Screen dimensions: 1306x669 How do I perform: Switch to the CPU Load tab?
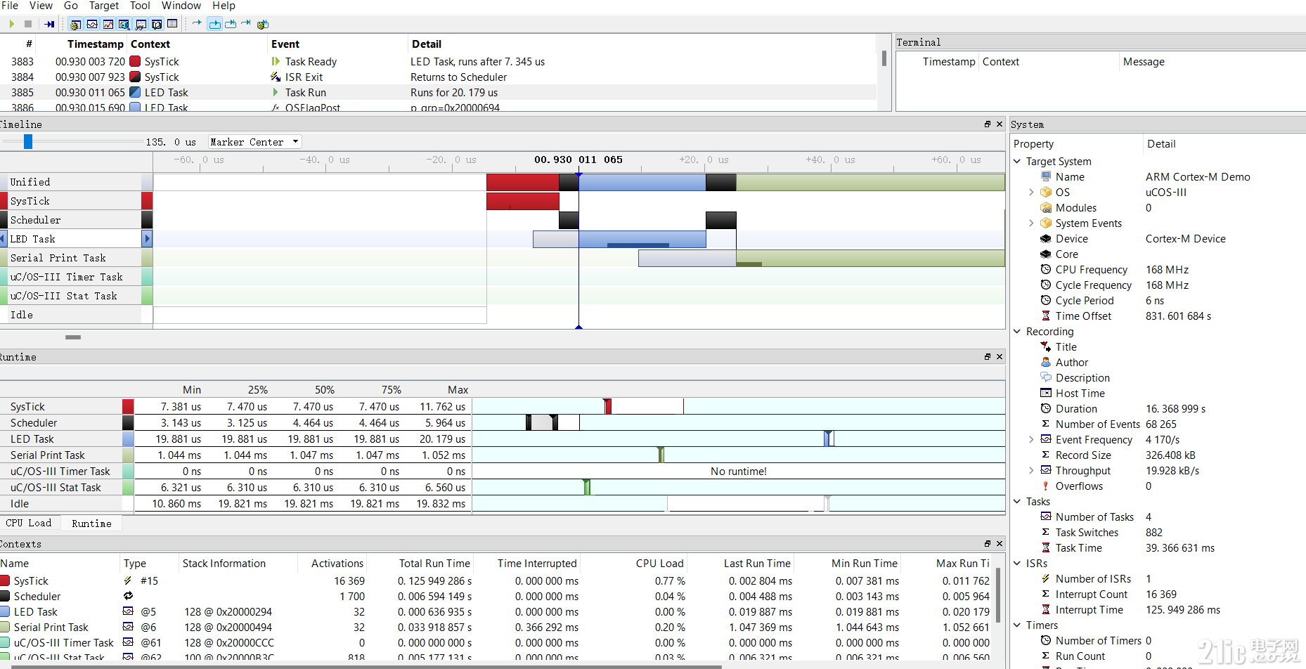tap(29, 523)
